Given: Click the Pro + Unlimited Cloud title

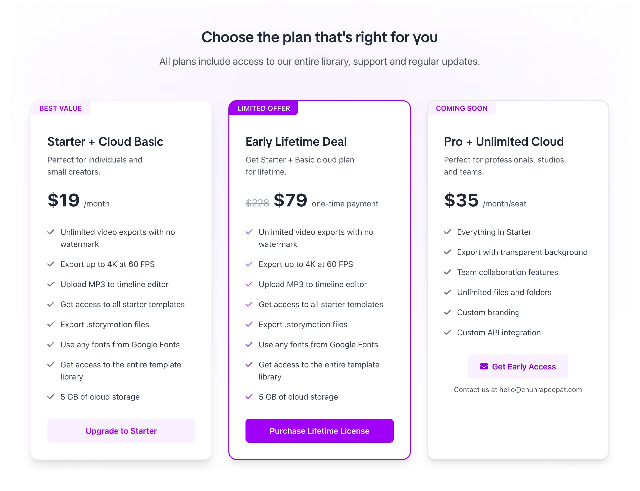Looking at the screenshot, I should click(x=504, y=142).
